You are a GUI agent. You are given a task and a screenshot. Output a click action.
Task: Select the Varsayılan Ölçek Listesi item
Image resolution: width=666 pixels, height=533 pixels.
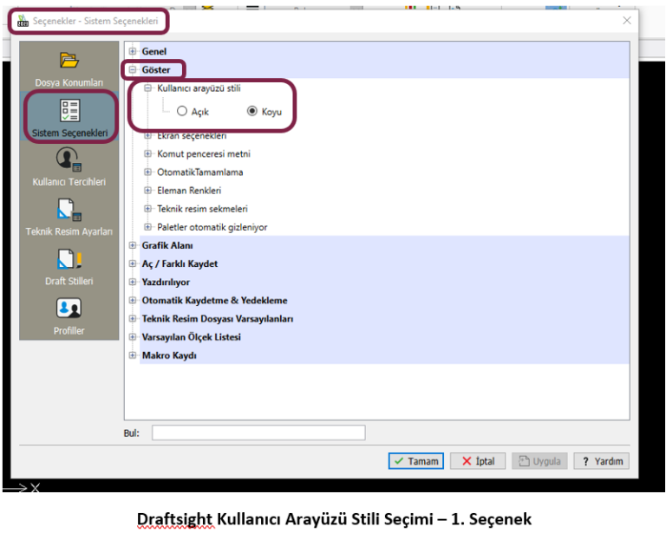coord(191,337)
